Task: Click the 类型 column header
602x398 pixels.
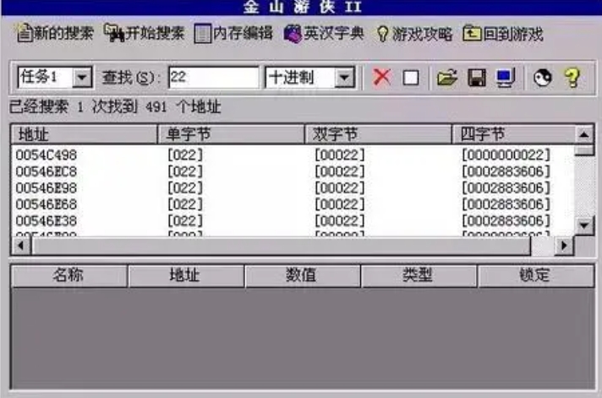Action: point(419,275)
